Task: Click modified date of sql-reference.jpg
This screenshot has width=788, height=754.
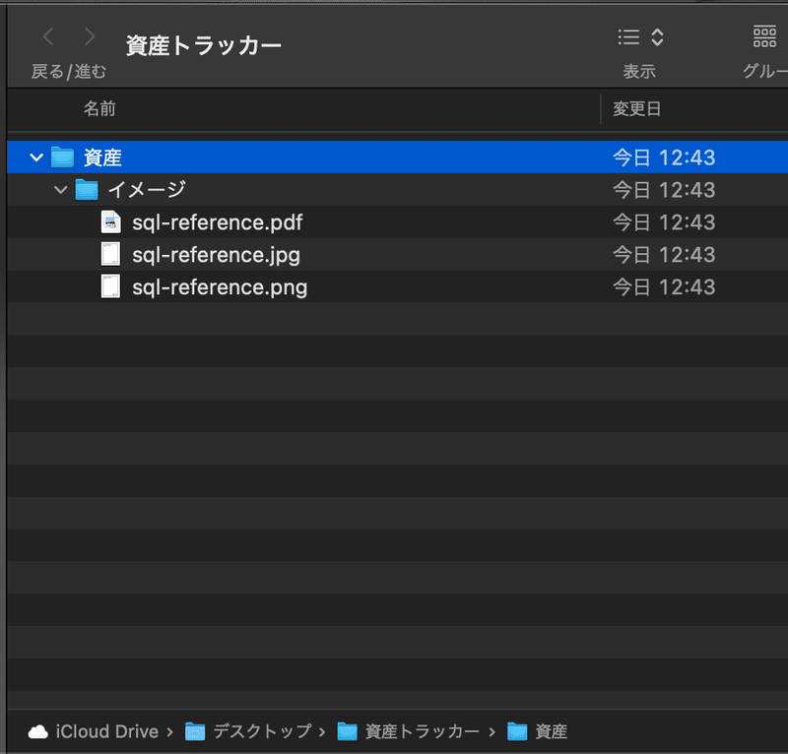Action: pyautogui.click(x=664, y=255)
